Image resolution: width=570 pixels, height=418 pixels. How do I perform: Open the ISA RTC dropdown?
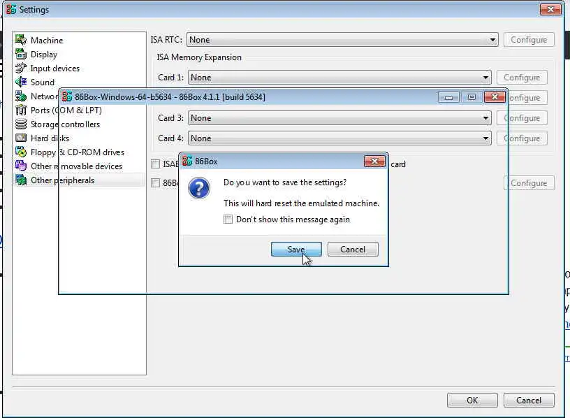click(342, 40)
